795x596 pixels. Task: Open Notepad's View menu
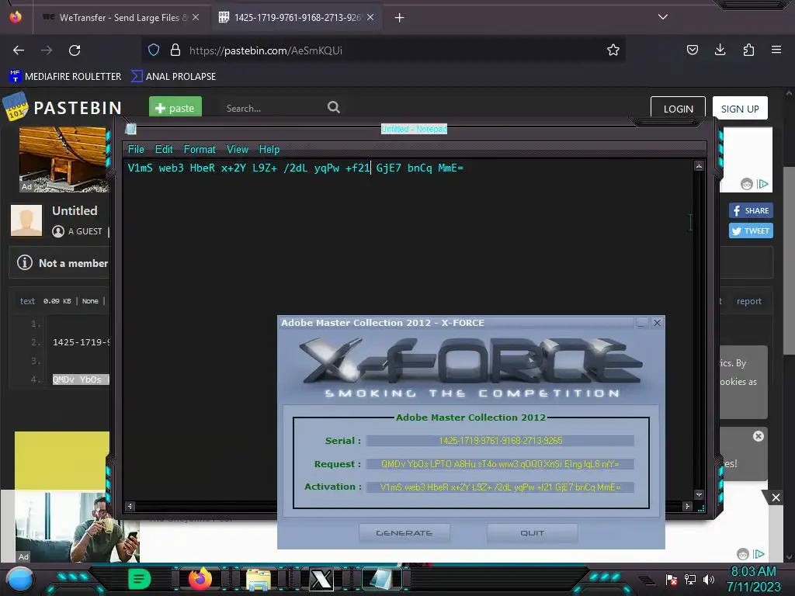click(238, 150)
